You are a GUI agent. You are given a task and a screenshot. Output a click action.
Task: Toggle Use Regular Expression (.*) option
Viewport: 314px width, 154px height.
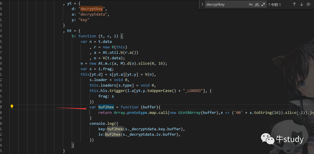[x=263, y=4]
